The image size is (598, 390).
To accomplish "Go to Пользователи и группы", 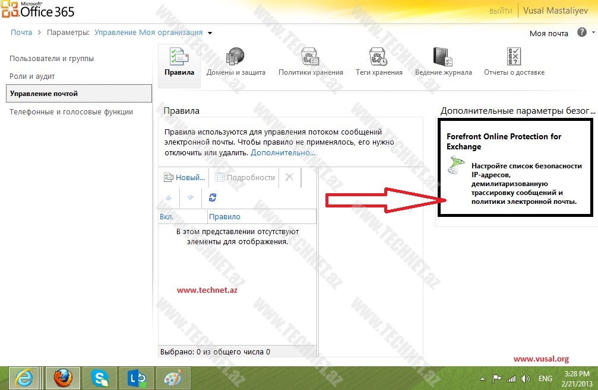I will pos(52,59).
